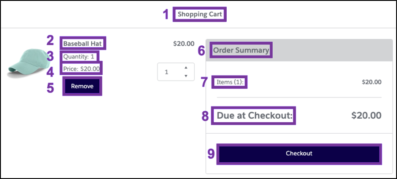This screenshot has height=179, width=397.
Task: Click the purple number 6 annotation
Action: pos(201,51)
